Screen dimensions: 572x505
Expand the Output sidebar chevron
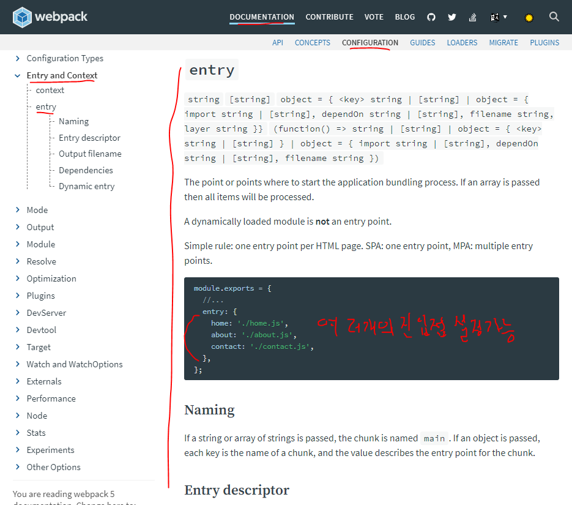(x=18, y=226)
